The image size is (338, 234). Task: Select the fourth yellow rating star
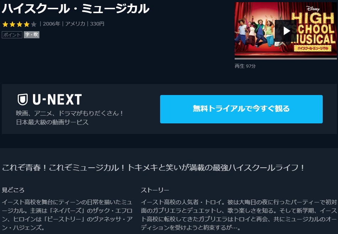point(27,24)
